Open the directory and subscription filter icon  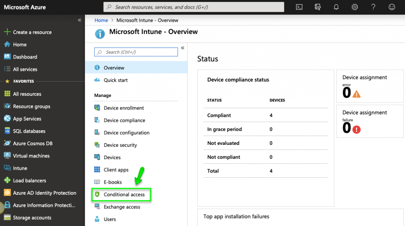318,7
